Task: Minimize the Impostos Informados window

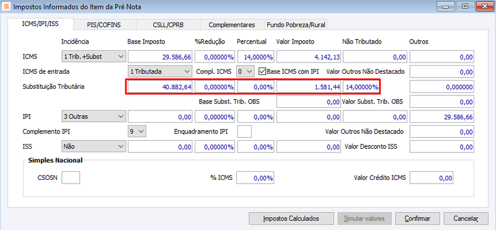Action: coord(446,6)
